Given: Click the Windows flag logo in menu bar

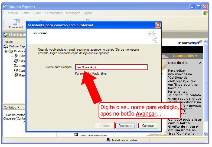Looking at the screenshot, I should (x=205, y=13).
